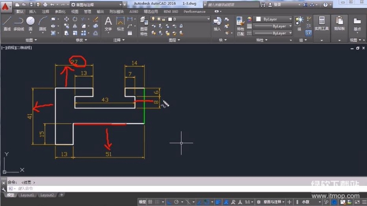Image resolution: width=367 pixels, height=206 pixels.
Task: Click the Open file icon in quick access toolbar
Action: coord(24,5)
